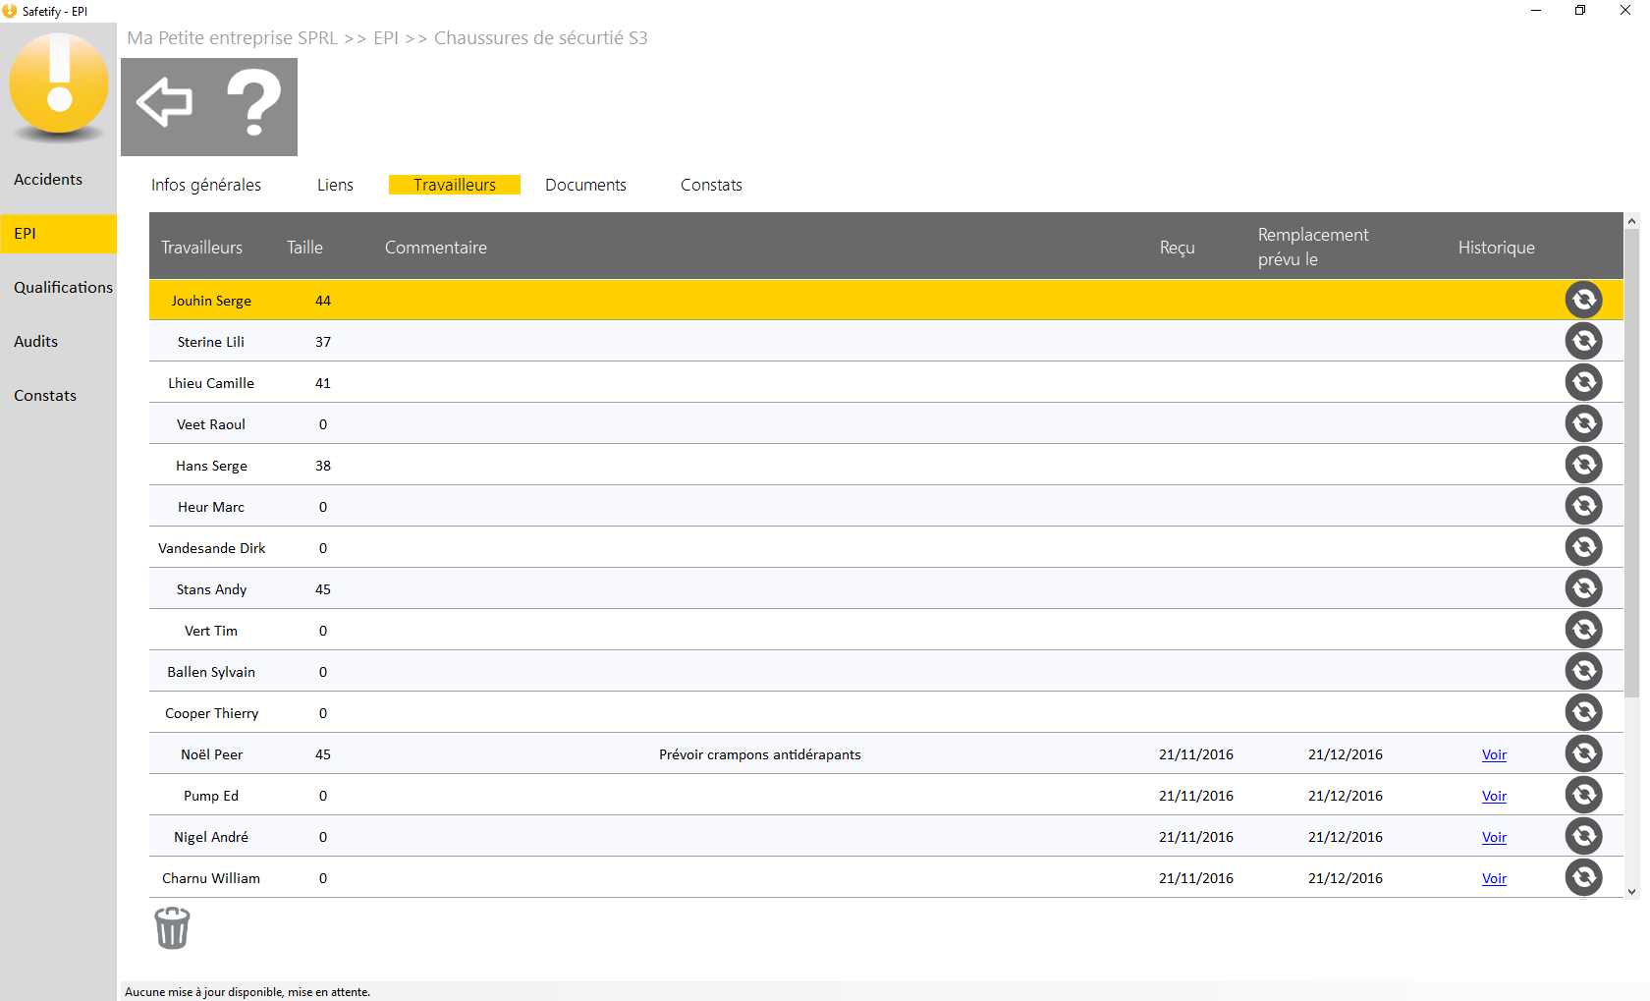
Task: Click renew icon for Lhieu Camille
Action: click(1583, 382)
